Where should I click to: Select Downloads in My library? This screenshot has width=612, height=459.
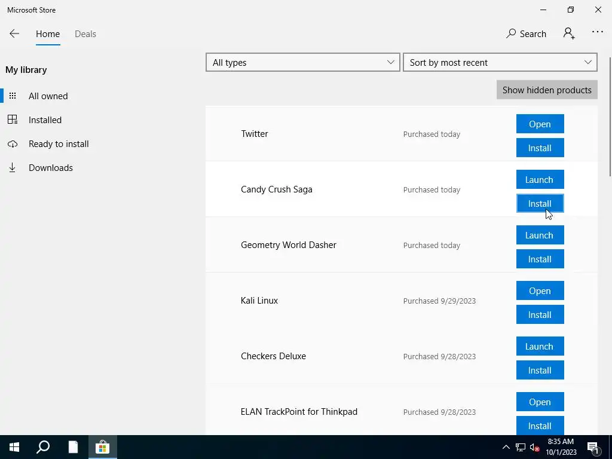pyautogui.click(x=51, y=168)
